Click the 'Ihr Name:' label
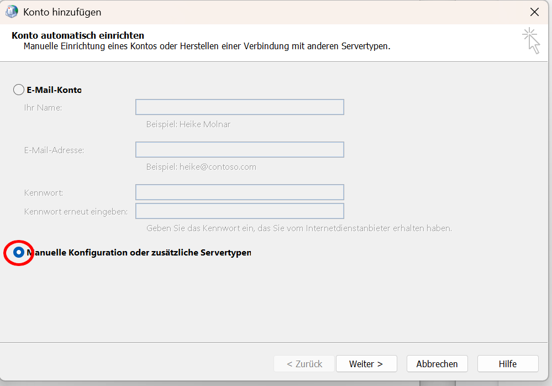Image resolution: width=552 pixels, height=386 pixels. coord(43,107)
